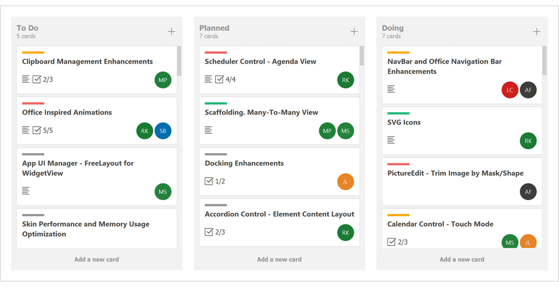Add a new card in Doing column

click(462, 259)
